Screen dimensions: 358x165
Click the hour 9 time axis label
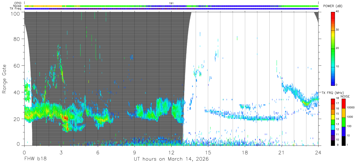[134, 152]
